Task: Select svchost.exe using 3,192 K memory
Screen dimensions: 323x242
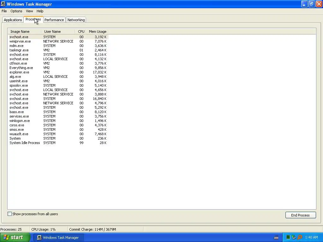Action: click(x=58, y=37)
